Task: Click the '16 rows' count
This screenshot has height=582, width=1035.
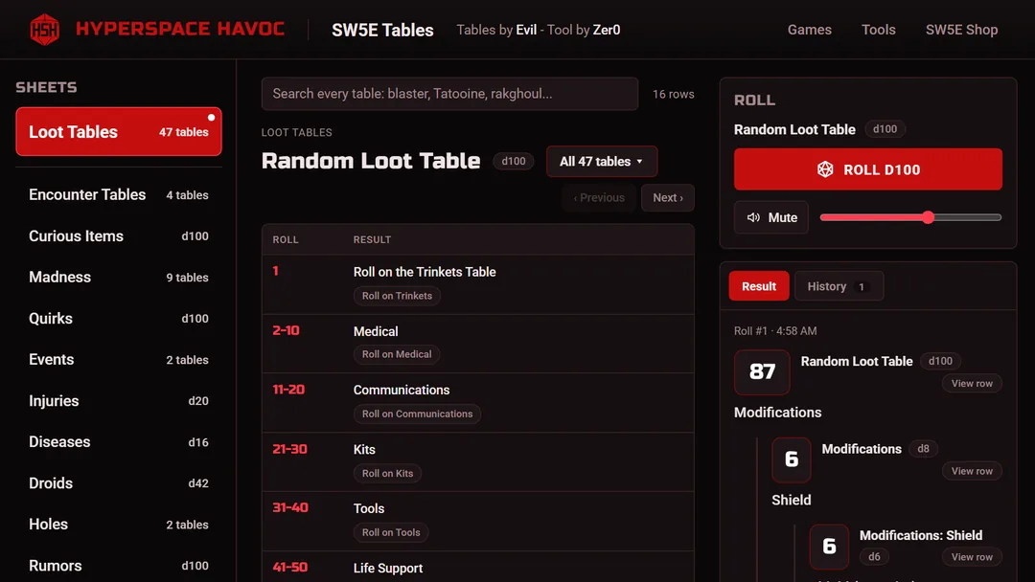Action: tap(674, 94)
